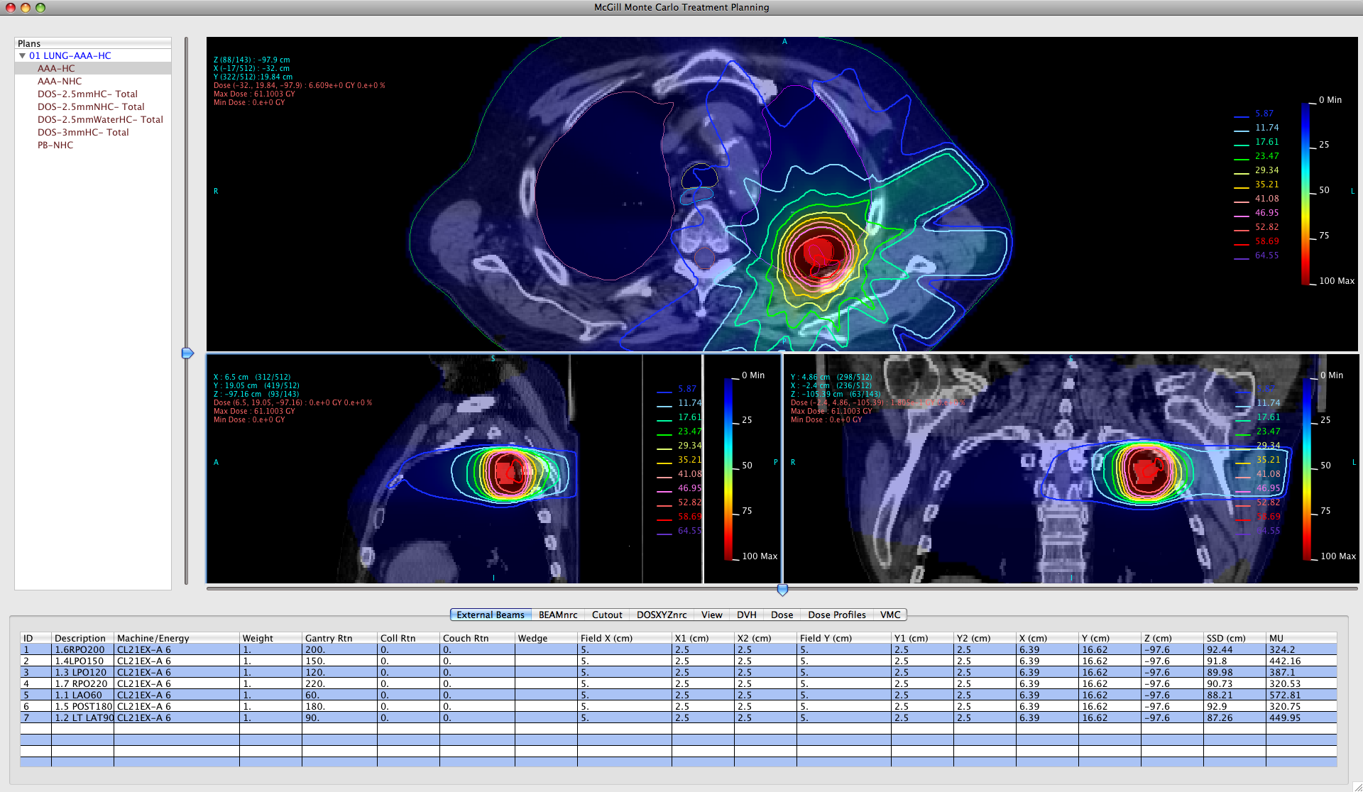The height and width of the screenshot is (792, 1363).
Task: Click the coronal view dose colorbar
Action: click(1307, 468)
